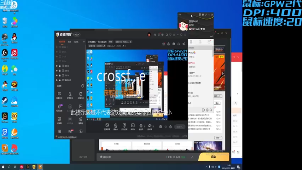Click the headset support icon in the title bar

155,35
